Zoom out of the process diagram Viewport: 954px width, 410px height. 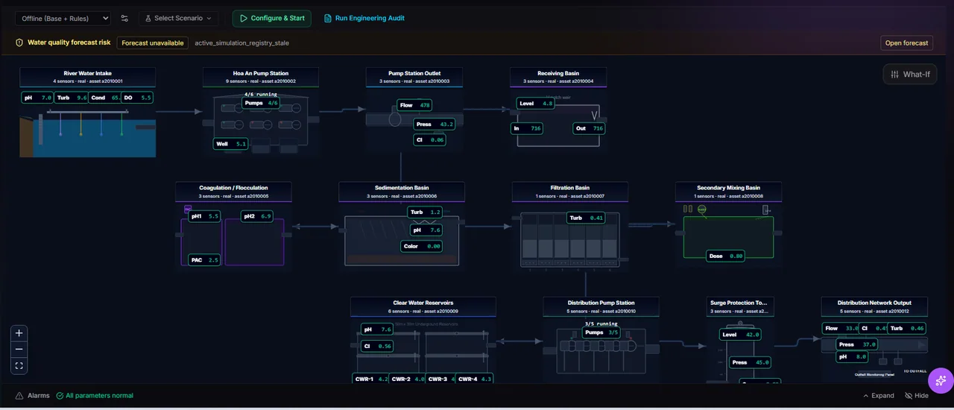(19, 350)
